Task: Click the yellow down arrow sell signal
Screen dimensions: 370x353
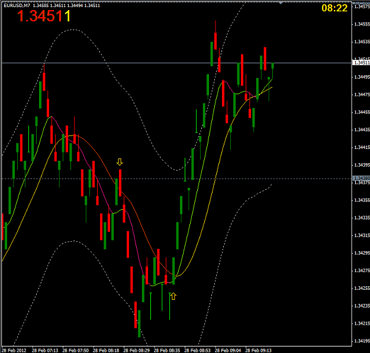Action: coord(120,162)
